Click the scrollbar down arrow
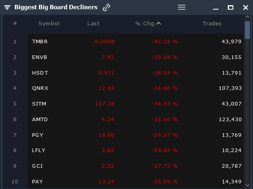 (x=247, y=185)
